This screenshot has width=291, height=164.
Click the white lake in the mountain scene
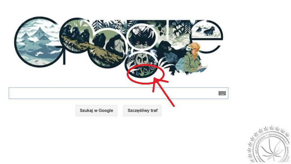coord(39,54)
